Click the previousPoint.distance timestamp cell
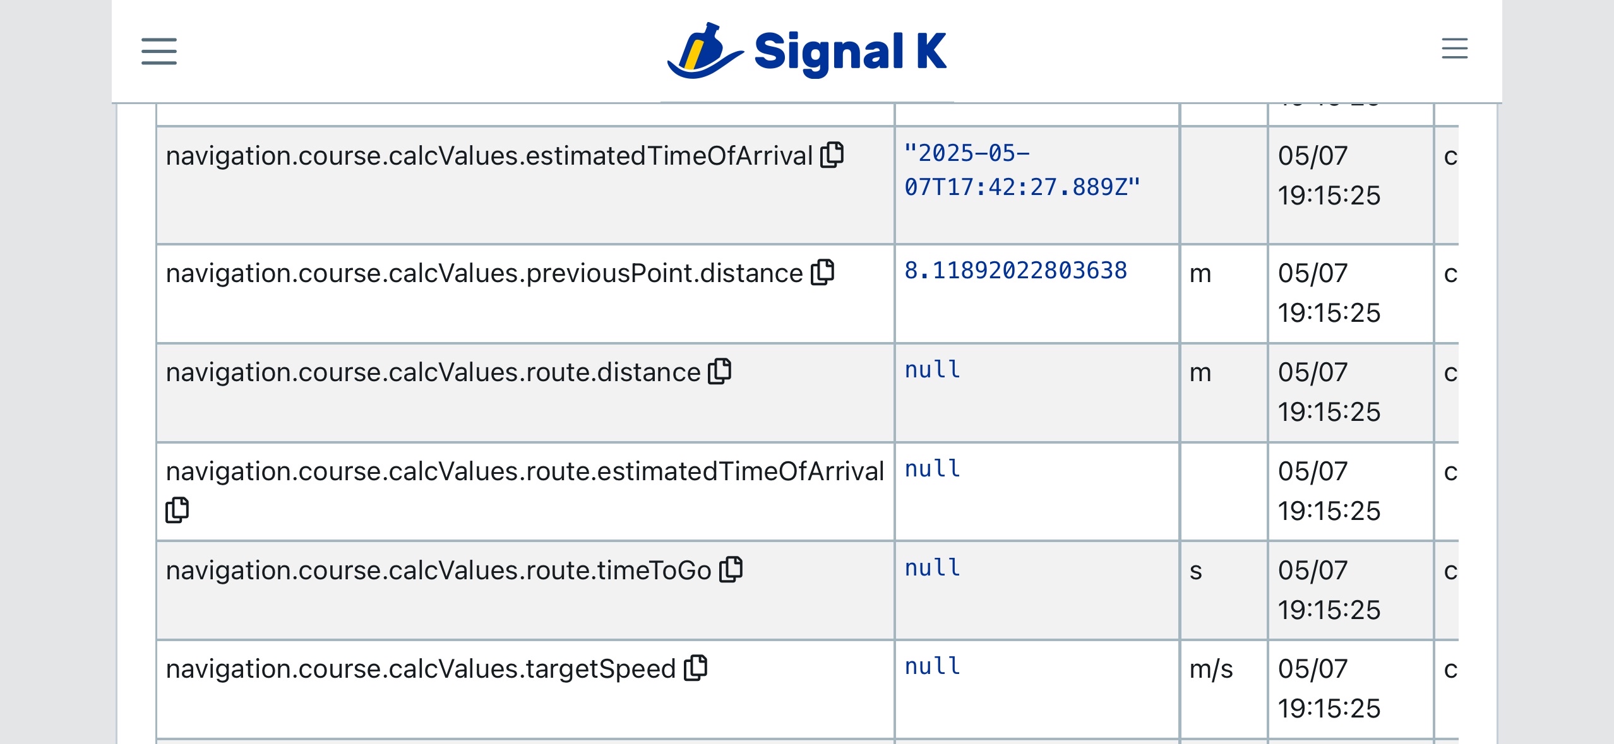This screenshot has width=1614, height=744. 1329,293
